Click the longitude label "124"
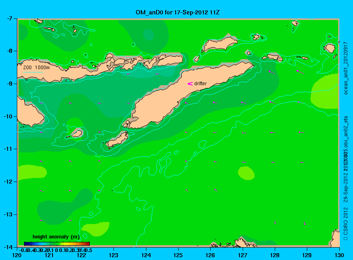This screenshot has height=260, width=353. [x=146, y=255]
